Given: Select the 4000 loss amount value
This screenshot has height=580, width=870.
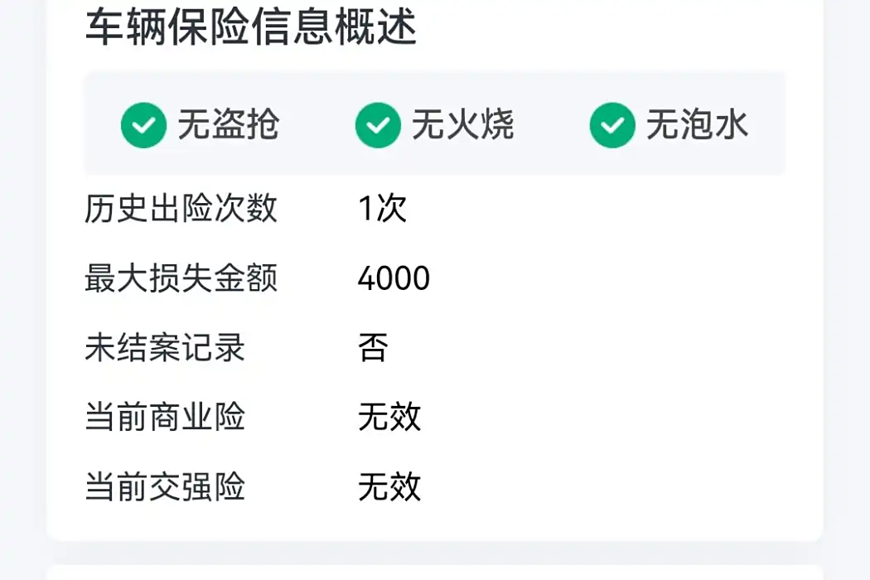Looking at the screenshot, I should point(394,278).
